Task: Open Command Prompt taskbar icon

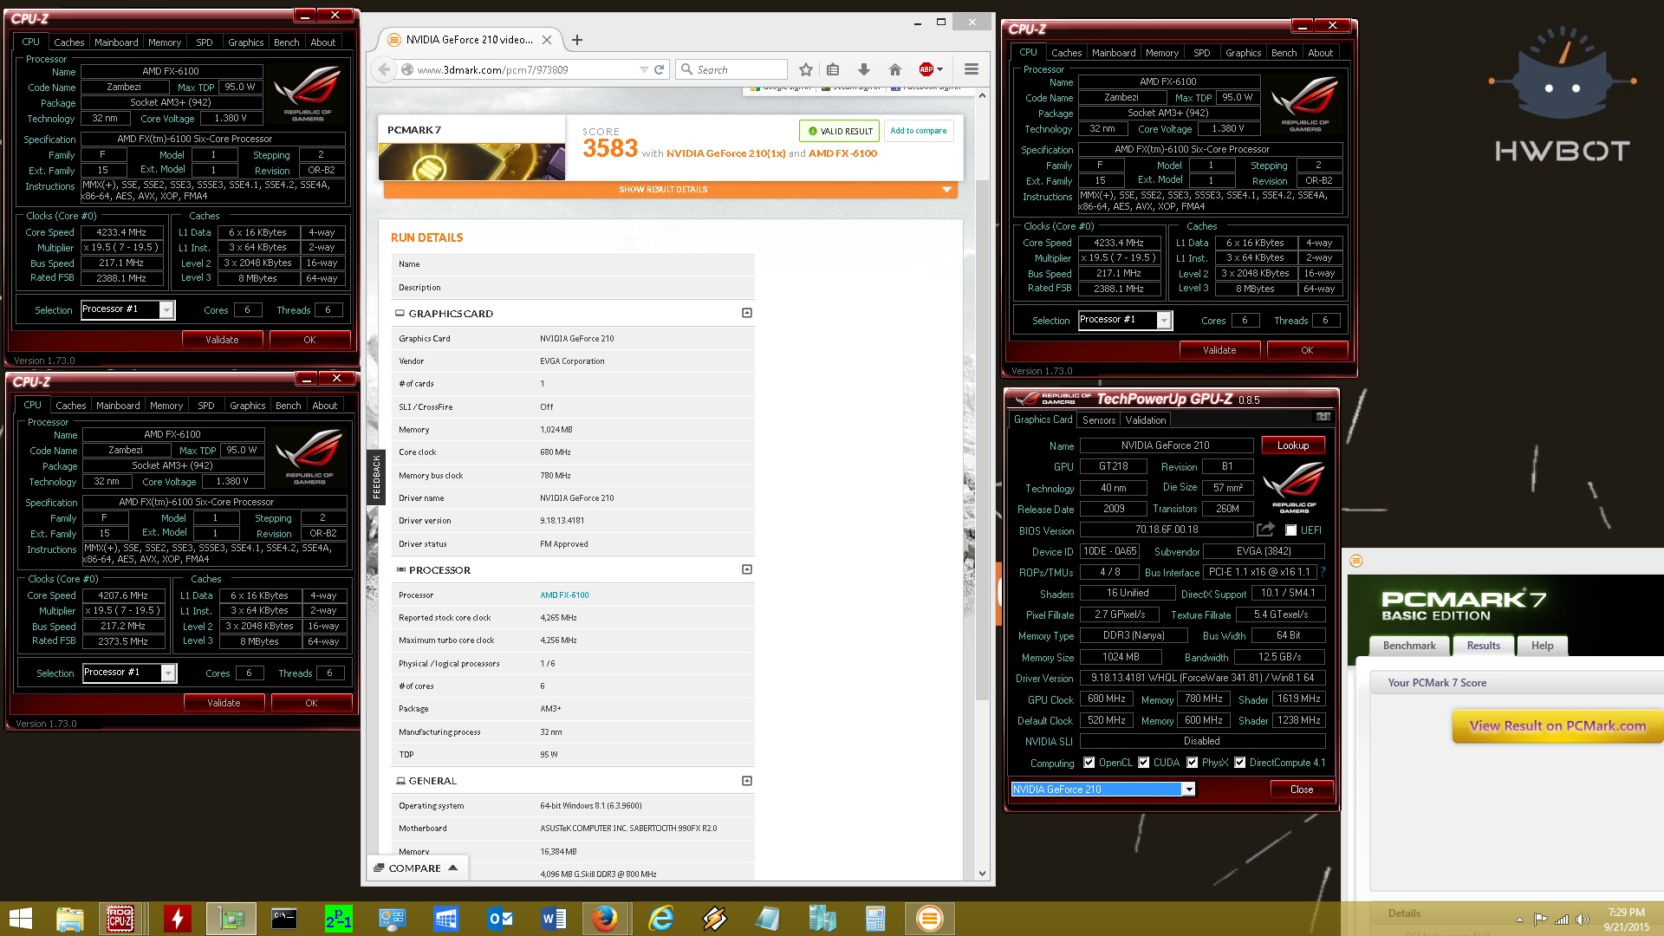Action: click(284, 919)
